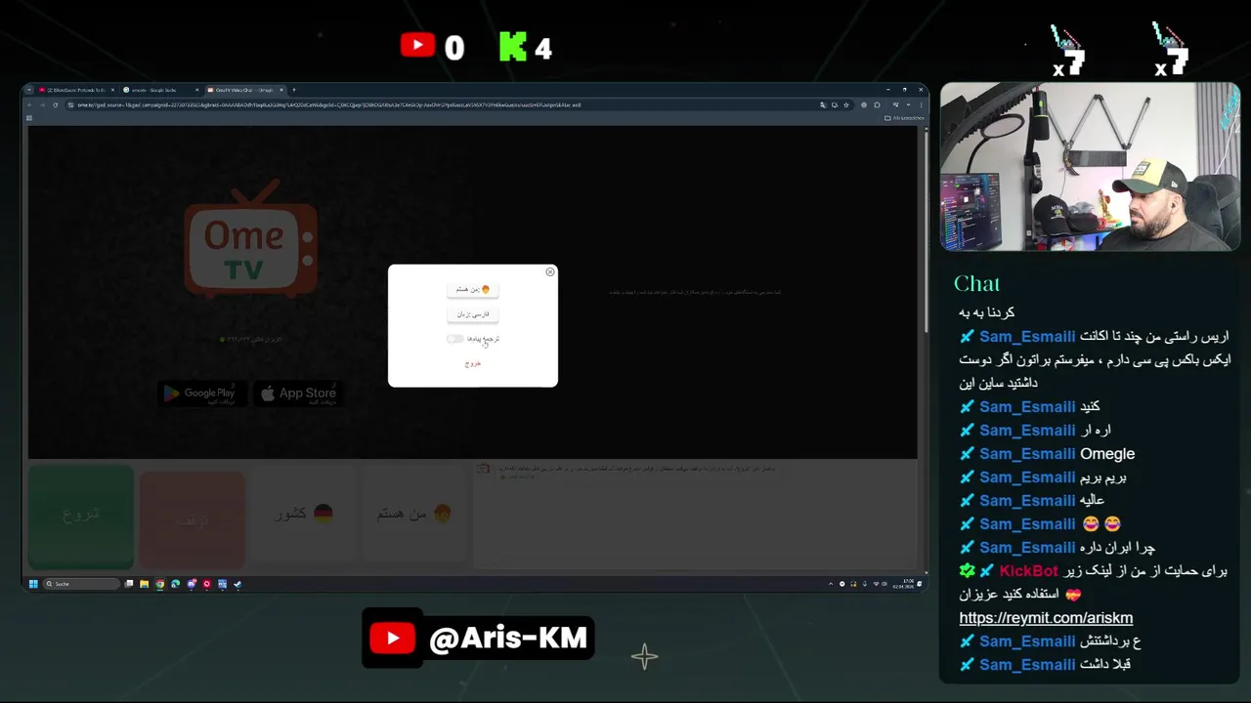1251x703 pixels.
Task: Click the streamer webcam thumbnail
Action: pyautogui.click(x=1090, y=167)
